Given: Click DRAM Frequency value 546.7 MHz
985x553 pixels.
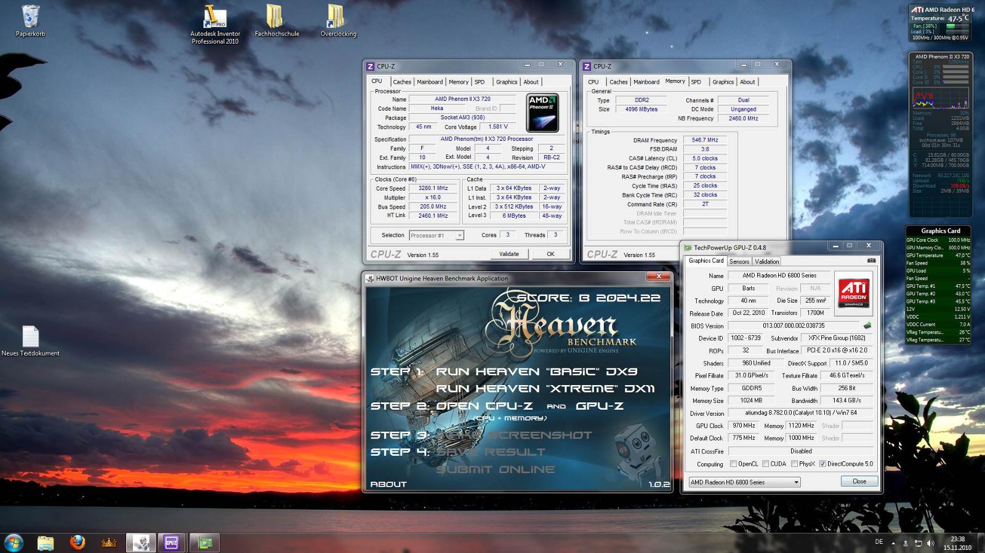Looking at the screenshot, I should click(705, 140).
